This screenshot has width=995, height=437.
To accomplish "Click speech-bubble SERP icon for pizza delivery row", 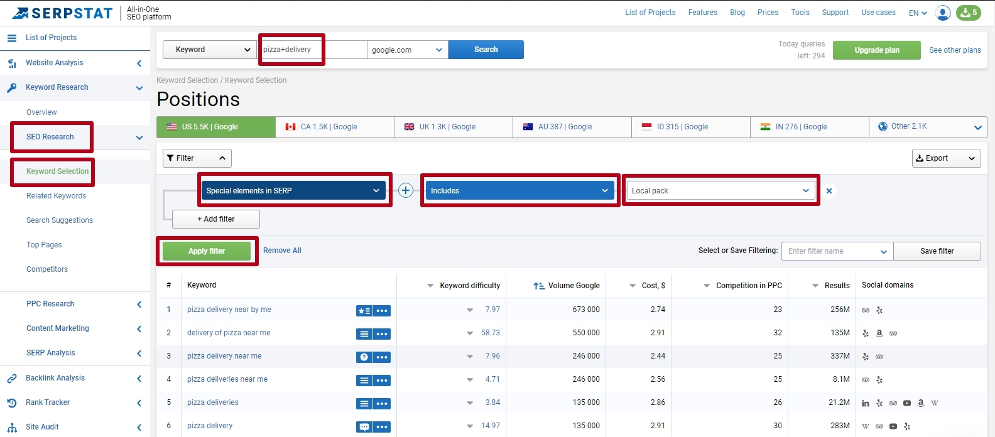I will pos(364,427).
